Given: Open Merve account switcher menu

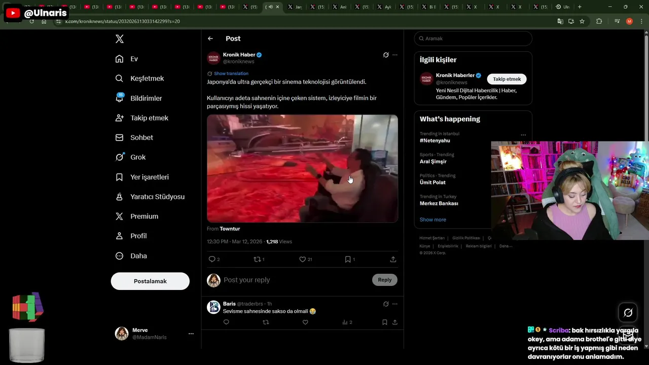Looking at the screenshot, I should (x=191, y=334).
